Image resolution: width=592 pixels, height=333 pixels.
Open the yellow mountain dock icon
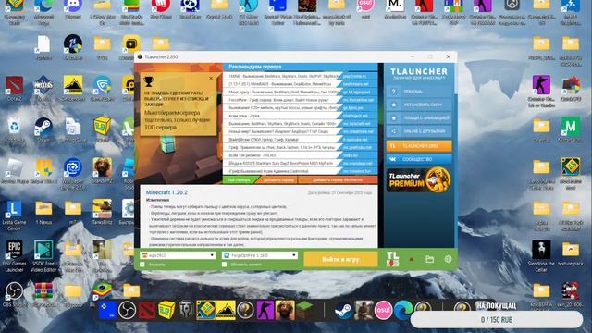pyautogui.click(x=226, y=310)
